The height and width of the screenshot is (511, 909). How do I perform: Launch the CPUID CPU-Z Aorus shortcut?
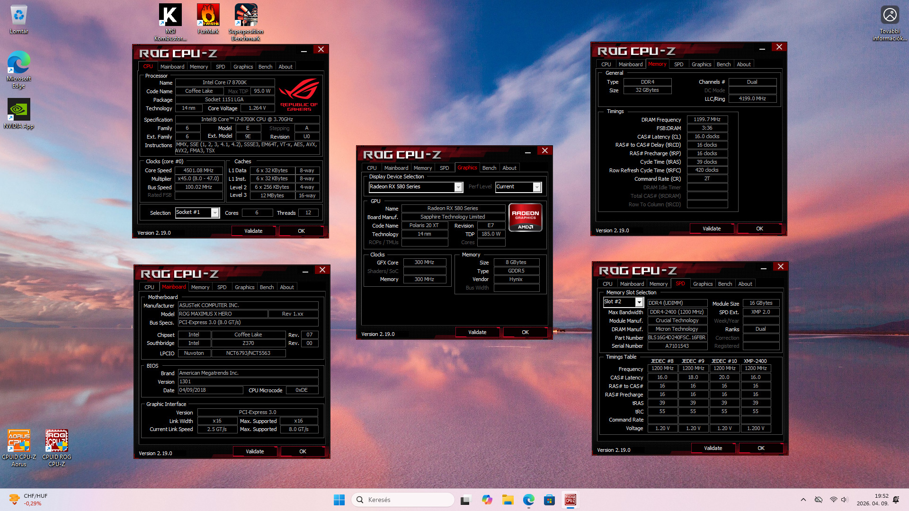coord(18,441)
